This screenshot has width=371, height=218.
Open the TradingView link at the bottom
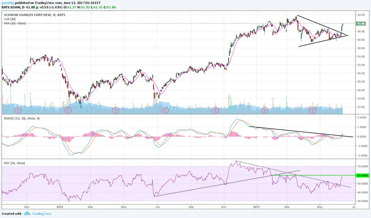(x=42, y=214)
